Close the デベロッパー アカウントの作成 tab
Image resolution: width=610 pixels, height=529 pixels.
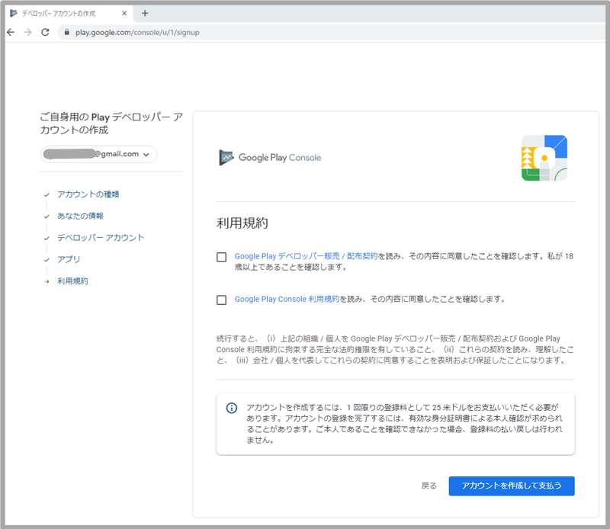(124, 13)
